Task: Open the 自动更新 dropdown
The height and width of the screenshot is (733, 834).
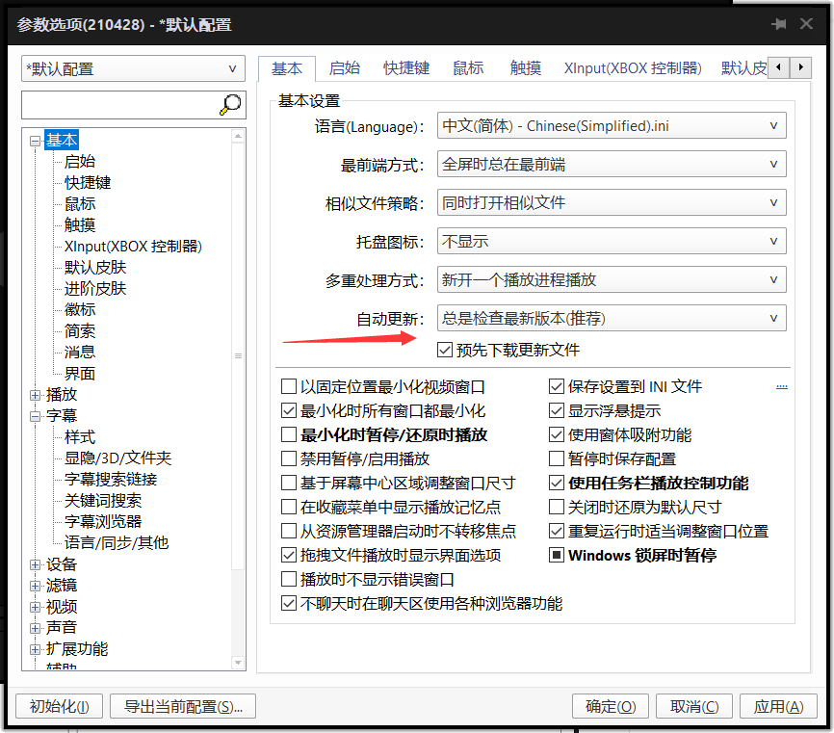Action: (612, 319)
